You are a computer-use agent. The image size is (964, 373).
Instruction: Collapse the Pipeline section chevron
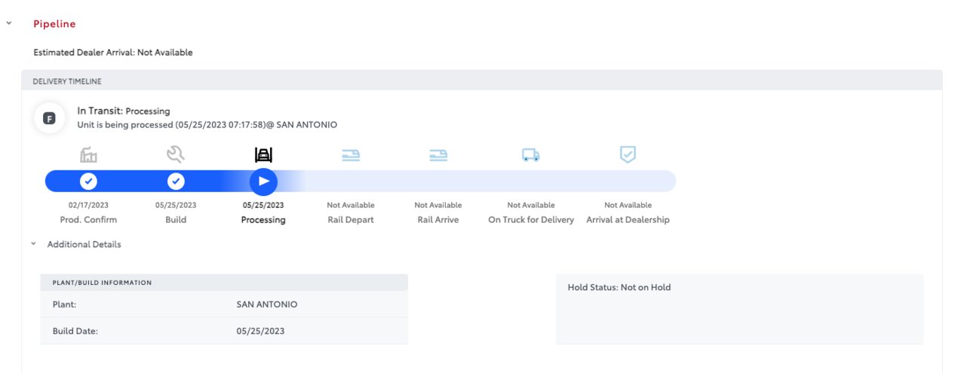pyautogui.click(x=8, y=24)
